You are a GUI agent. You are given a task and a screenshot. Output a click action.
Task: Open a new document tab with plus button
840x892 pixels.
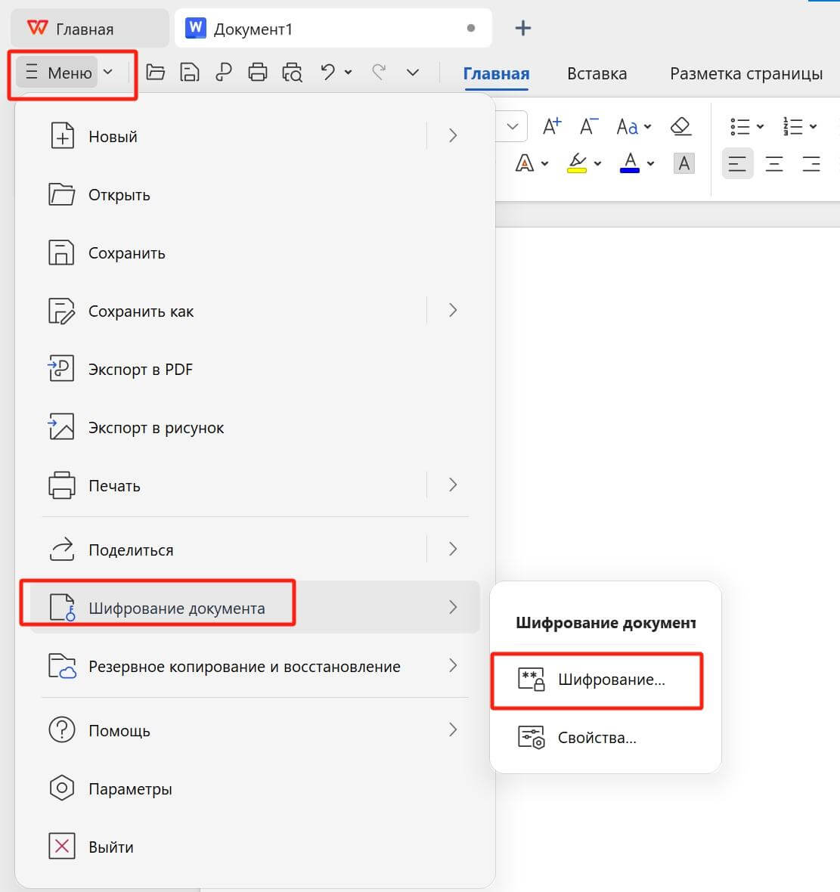point(522,27)
